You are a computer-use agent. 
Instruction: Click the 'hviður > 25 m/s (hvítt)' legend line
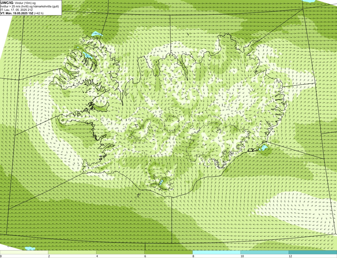pos(29,6)
